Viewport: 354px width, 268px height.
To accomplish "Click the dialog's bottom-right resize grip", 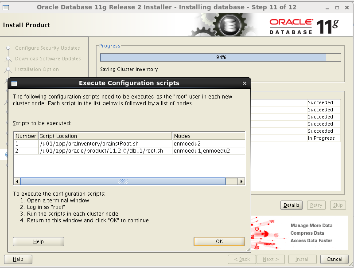I will (249, 249).
